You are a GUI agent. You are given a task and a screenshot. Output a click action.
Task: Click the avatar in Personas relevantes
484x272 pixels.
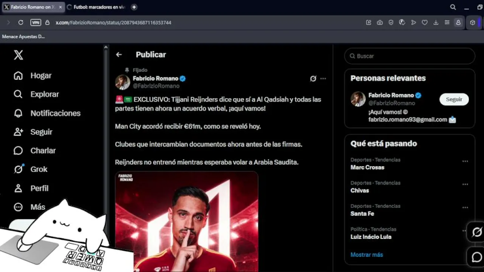(358, 99)
